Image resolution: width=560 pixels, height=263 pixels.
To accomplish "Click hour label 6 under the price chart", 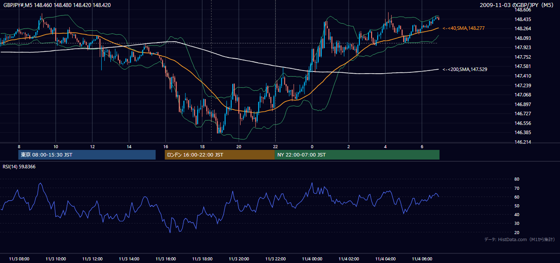I will tap(422, 146).
